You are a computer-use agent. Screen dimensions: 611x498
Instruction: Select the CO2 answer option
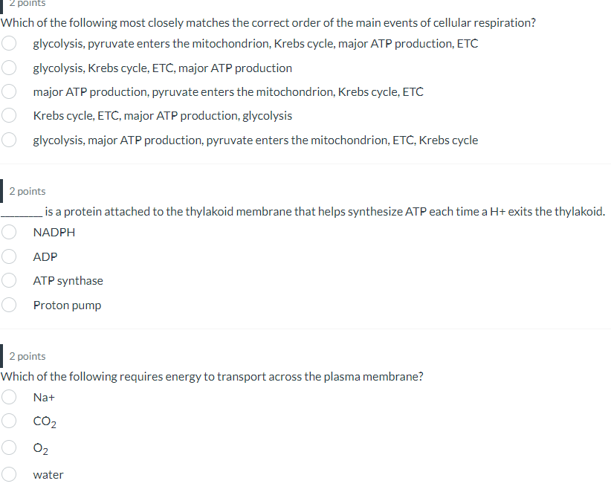coord(8,421)
